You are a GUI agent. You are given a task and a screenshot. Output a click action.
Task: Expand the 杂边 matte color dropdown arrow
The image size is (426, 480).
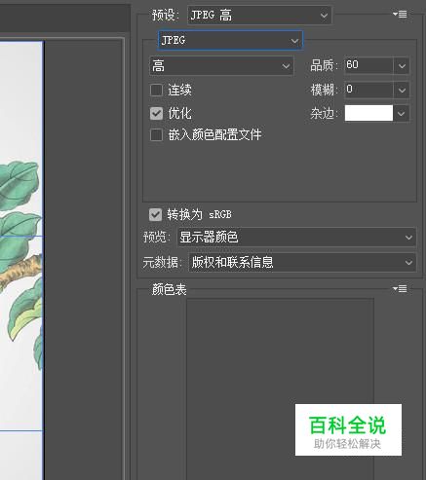click(x=402, y=113)
